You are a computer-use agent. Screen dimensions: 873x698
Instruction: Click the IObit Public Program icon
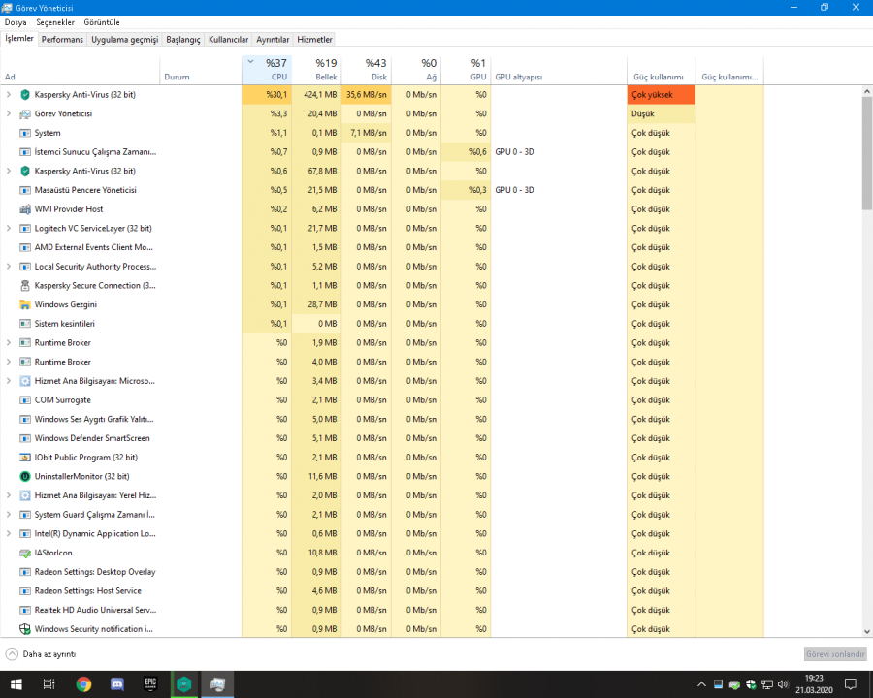click(x=25, y=458)
